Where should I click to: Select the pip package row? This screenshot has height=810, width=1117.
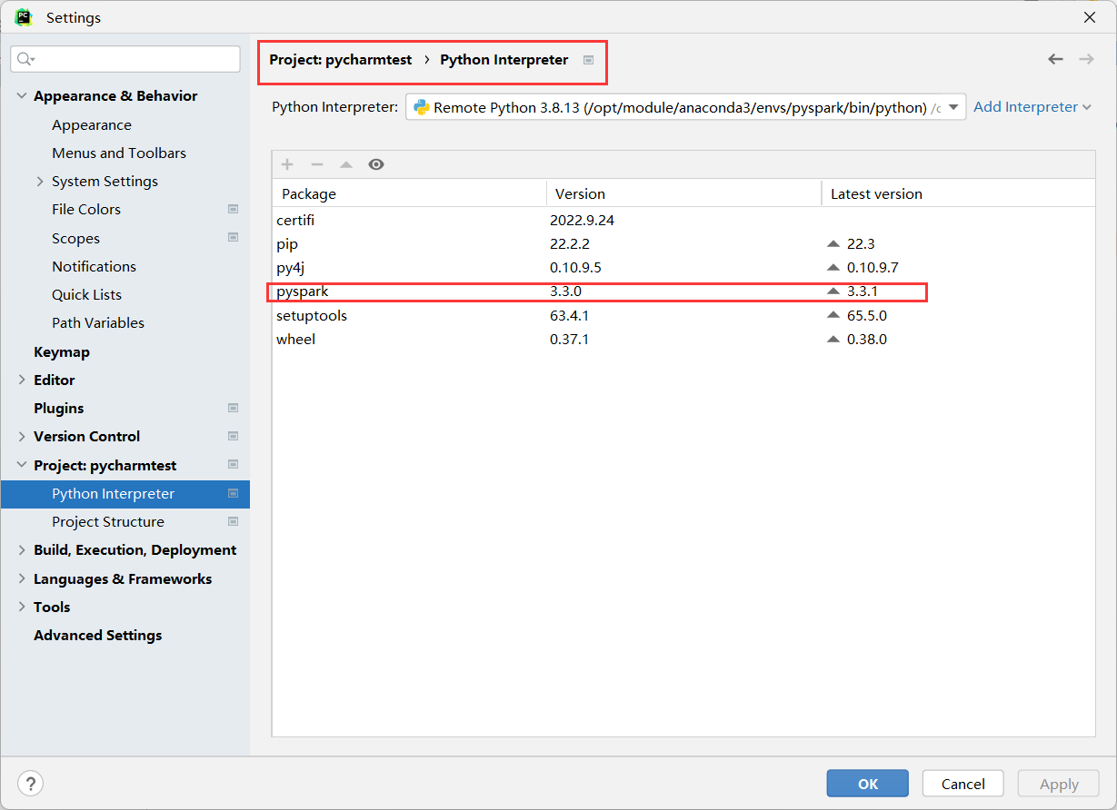(x=683, y=244)
